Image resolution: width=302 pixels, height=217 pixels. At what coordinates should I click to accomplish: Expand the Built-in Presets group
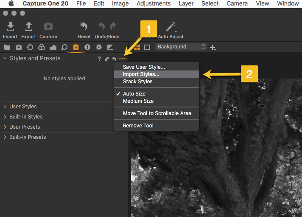point(27,137)
